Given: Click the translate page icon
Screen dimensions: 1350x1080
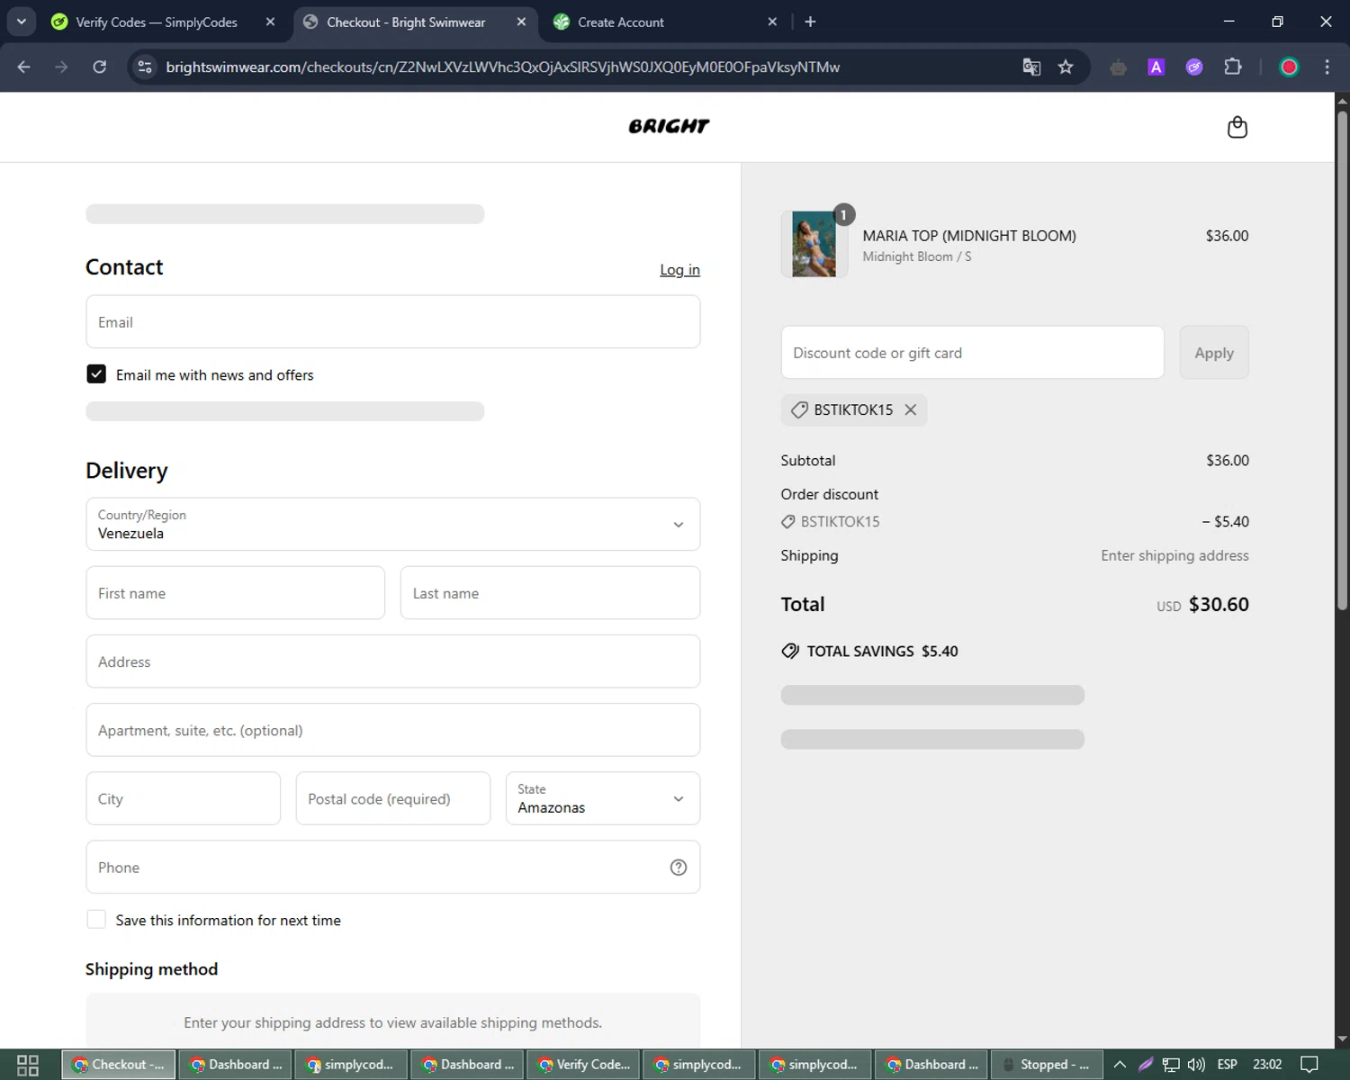Looking at the screenshot, I should 1031,67.
